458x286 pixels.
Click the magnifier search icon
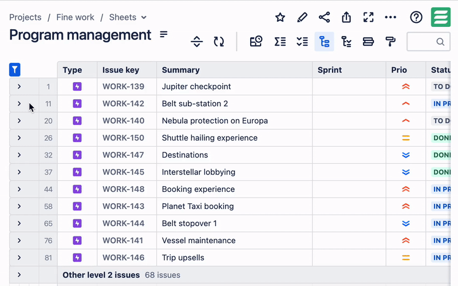click(x=440, y=42)
